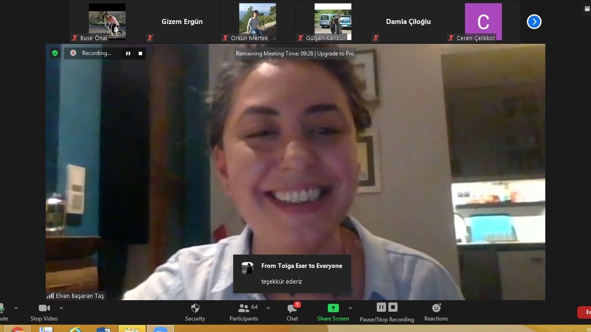This screenshot has height=332, width=591.
Task: Open the chat notification from Tolga Eser
Action: click(x=292, y=273)
